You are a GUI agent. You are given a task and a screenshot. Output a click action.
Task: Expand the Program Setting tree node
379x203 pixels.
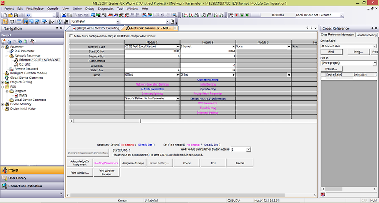click(x=3, y=82)
